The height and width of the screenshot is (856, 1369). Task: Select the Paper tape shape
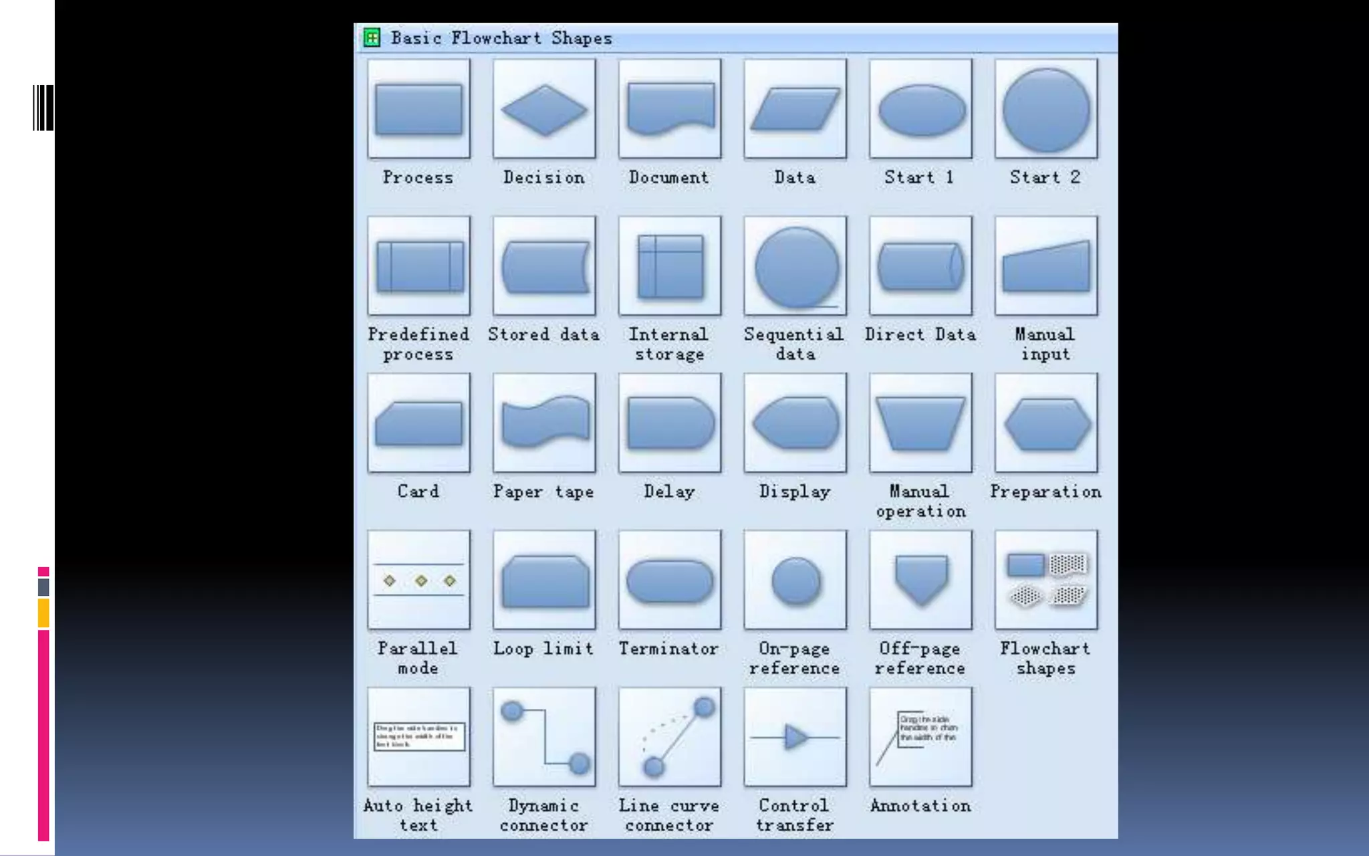[544, 423]
